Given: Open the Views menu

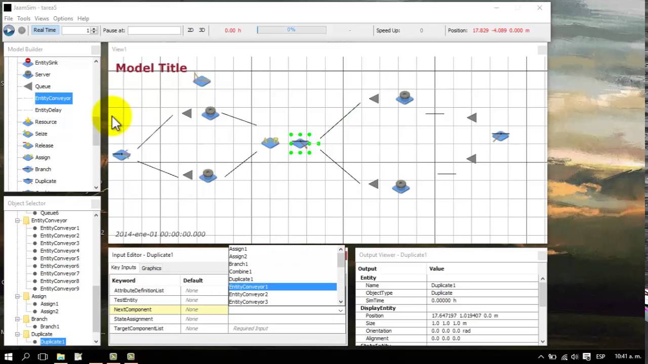Looking at the screenshot, I should tap(42, 19).
